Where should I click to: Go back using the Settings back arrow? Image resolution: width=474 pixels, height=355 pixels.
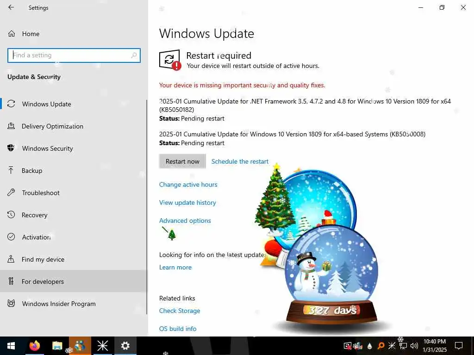(11, 7)
